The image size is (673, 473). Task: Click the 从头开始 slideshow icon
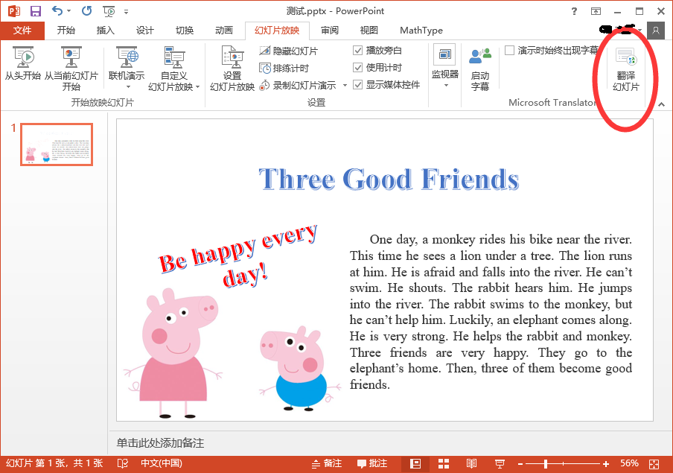coord(22,57)
